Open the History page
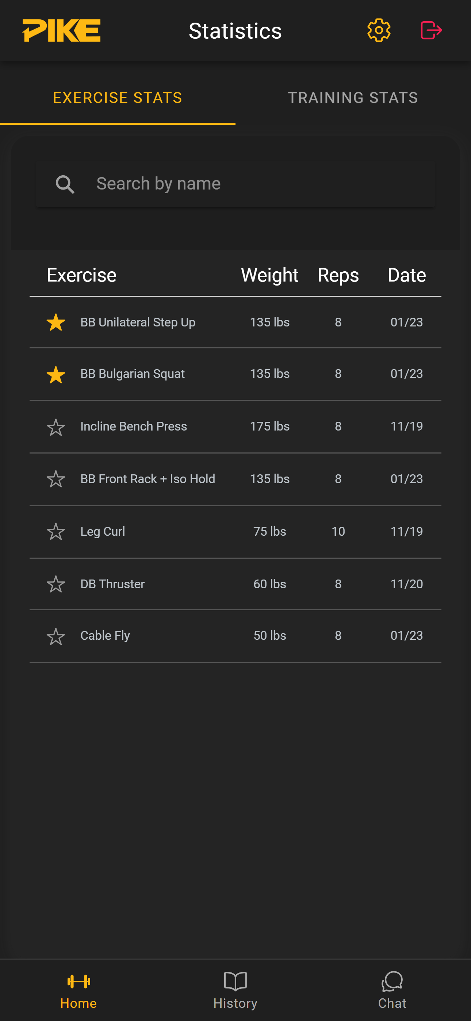The height and width of the screenshot is (1021, 471). coord(235,990)
